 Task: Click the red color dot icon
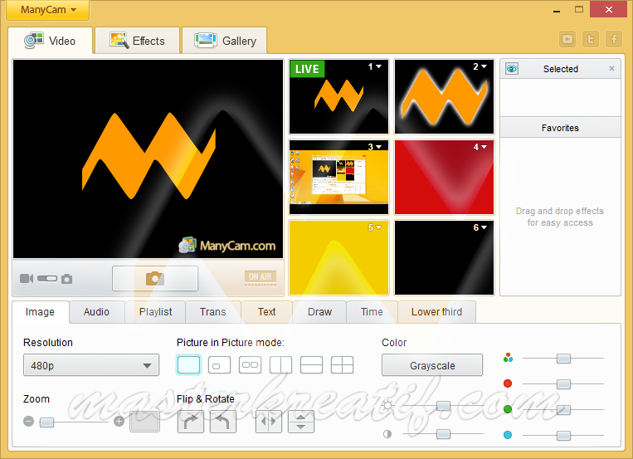508,383
